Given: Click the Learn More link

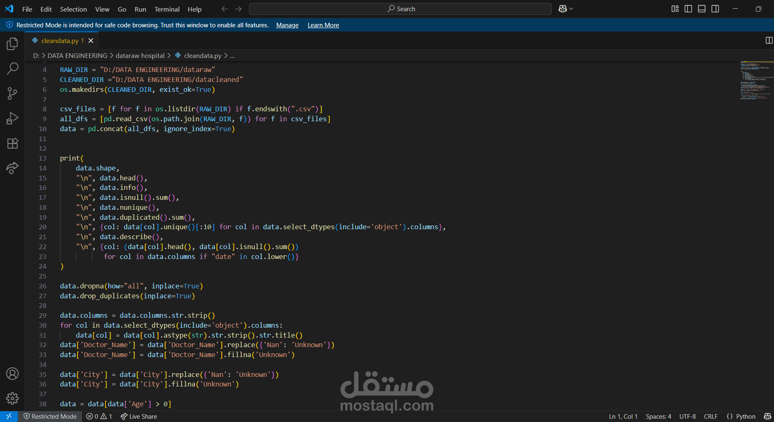Looking at the screenshot, I should click(323, 25).
